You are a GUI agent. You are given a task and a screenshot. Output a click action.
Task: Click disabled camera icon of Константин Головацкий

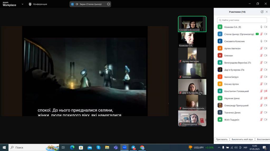coord(266,91)
